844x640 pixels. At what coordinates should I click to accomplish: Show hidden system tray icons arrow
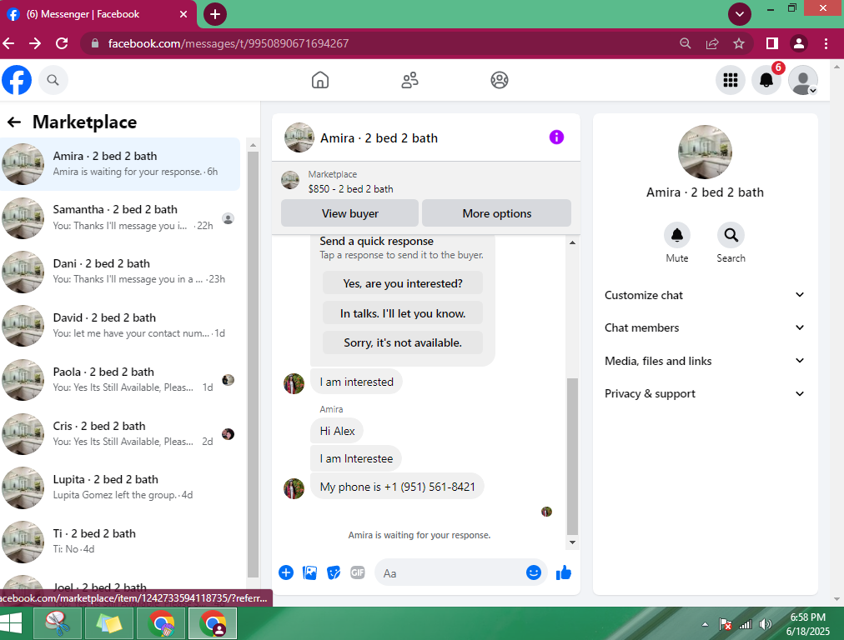(x=705, y=624)
